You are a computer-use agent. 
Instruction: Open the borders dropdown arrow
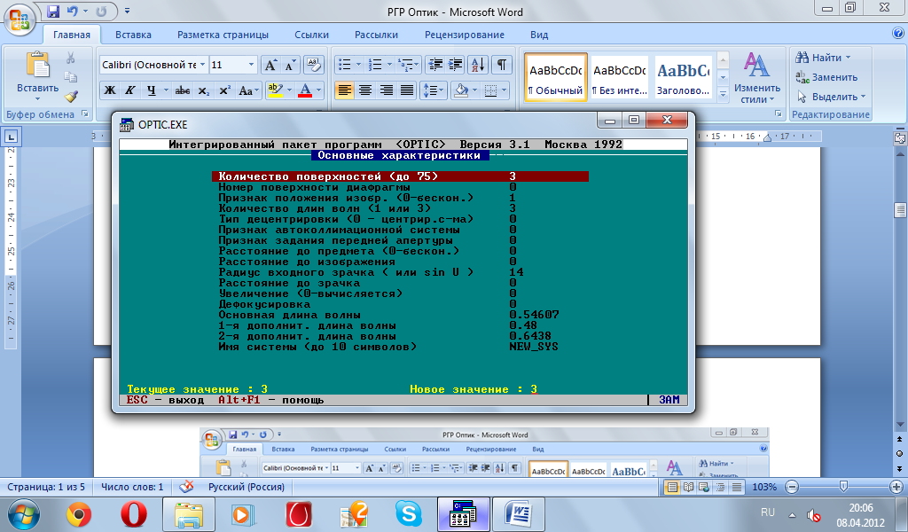click(x=504, y=90)
